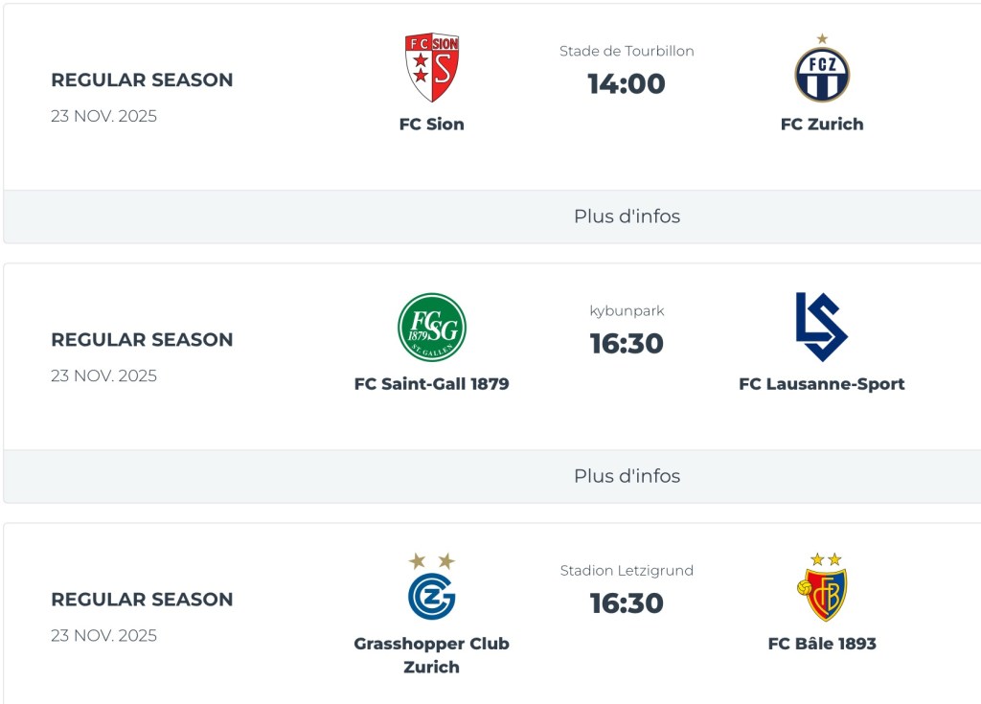Select the FC Bâle 1893 team name
Image resolution: width=981 pixels, height=704 pixels.
[822, 644]
